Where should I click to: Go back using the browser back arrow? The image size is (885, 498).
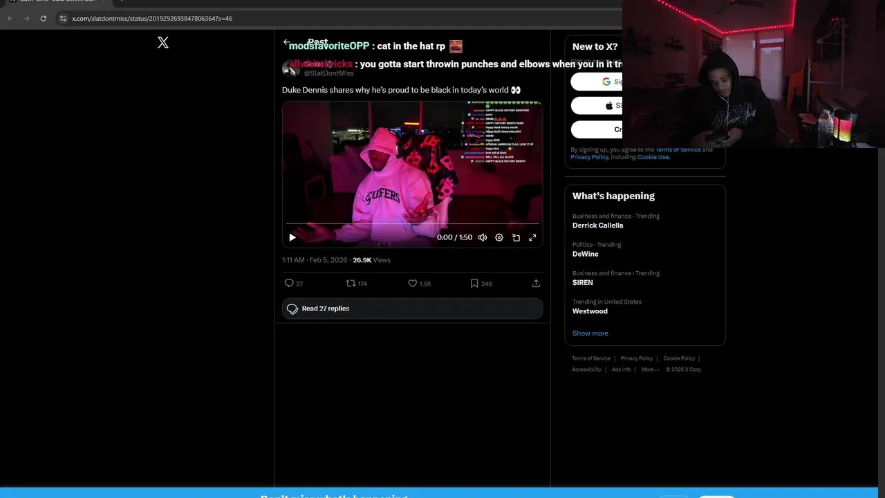pyautogui.click(x=10, y=18)
